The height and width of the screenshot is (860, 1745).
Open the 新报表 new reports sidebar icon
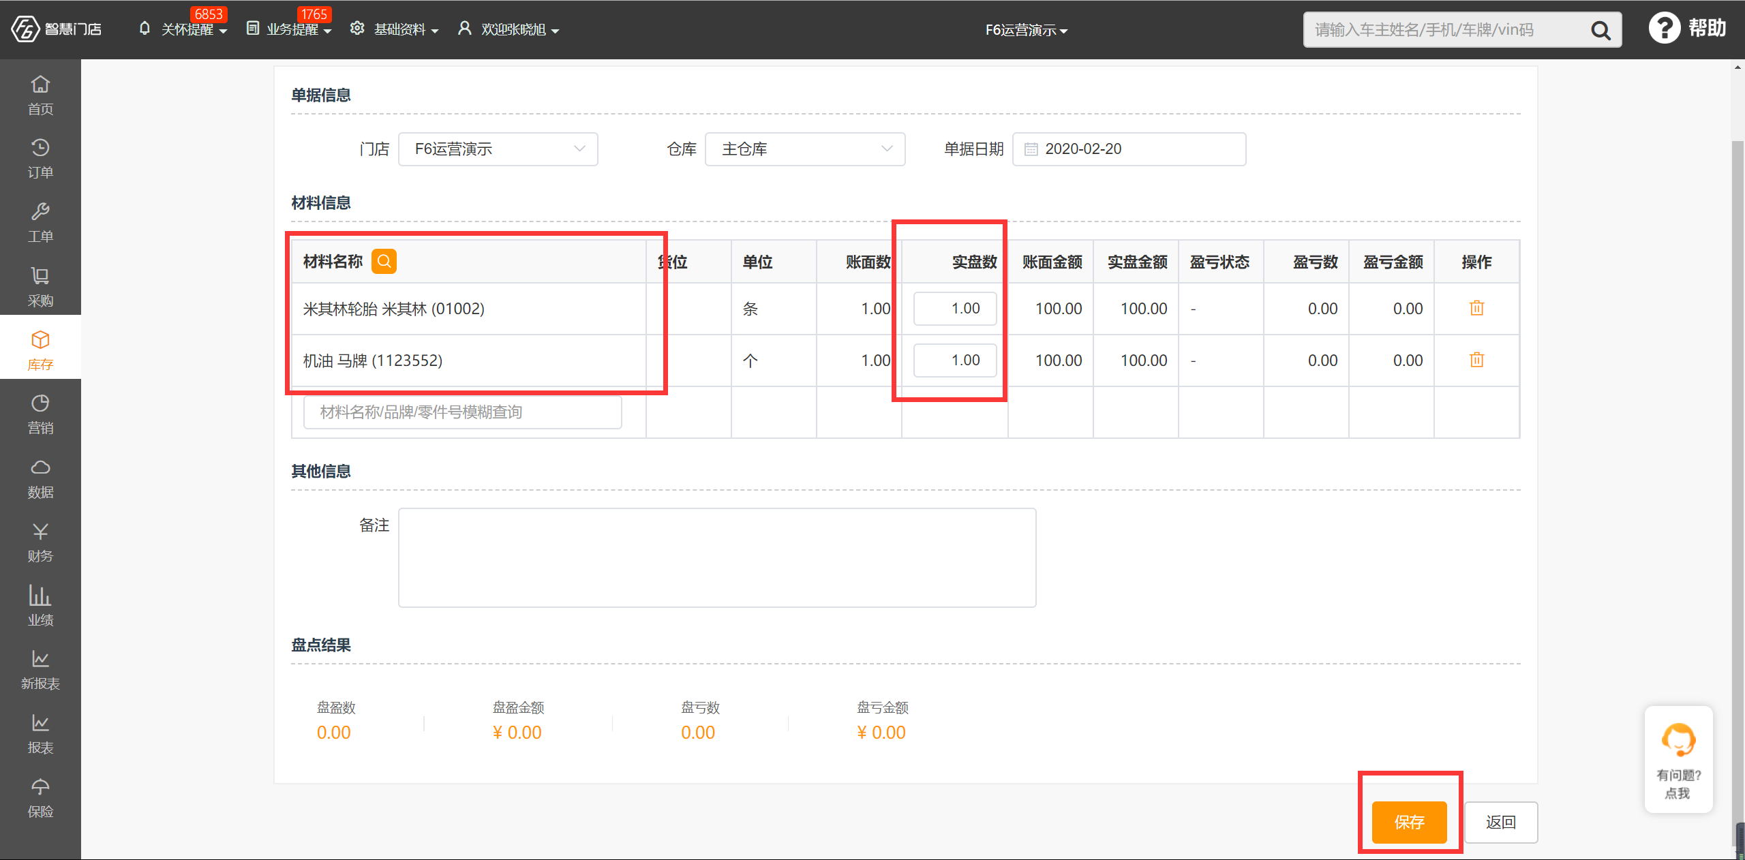pyautogui.click(x=40, y=670)
